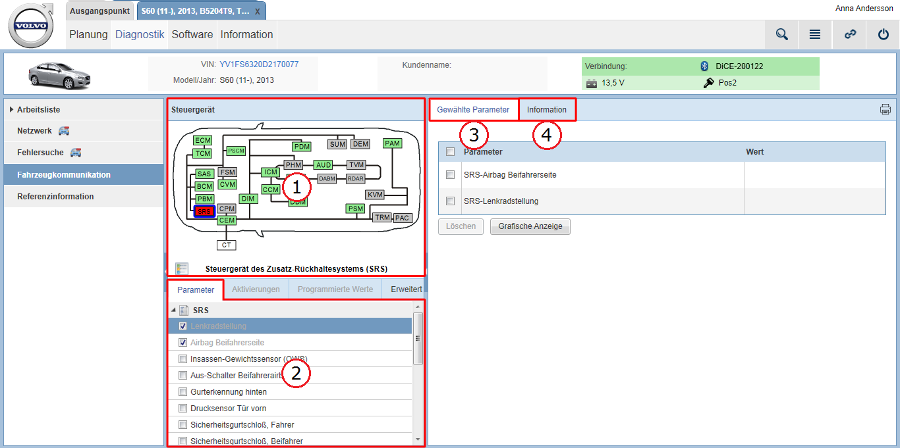Switch to the Programmierte Werte tab
This screenshot has width=900, height=448.
click(335, 289)
